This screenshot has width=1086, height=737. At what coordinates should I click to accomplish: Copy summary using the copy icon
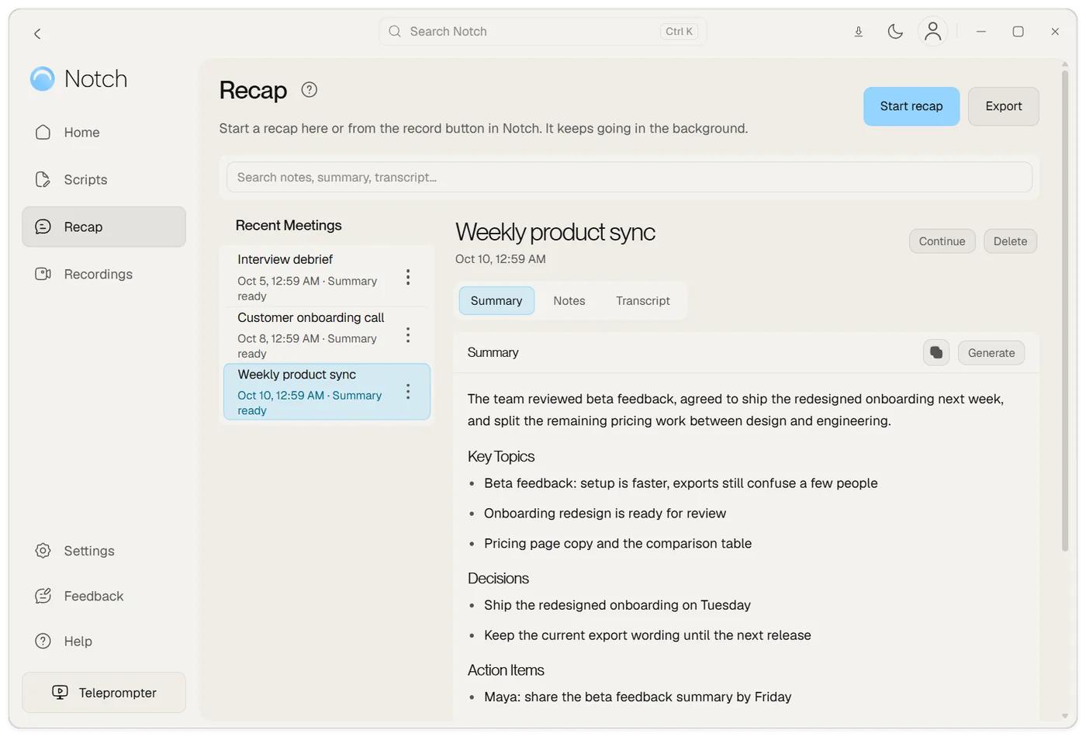(936, 353)
